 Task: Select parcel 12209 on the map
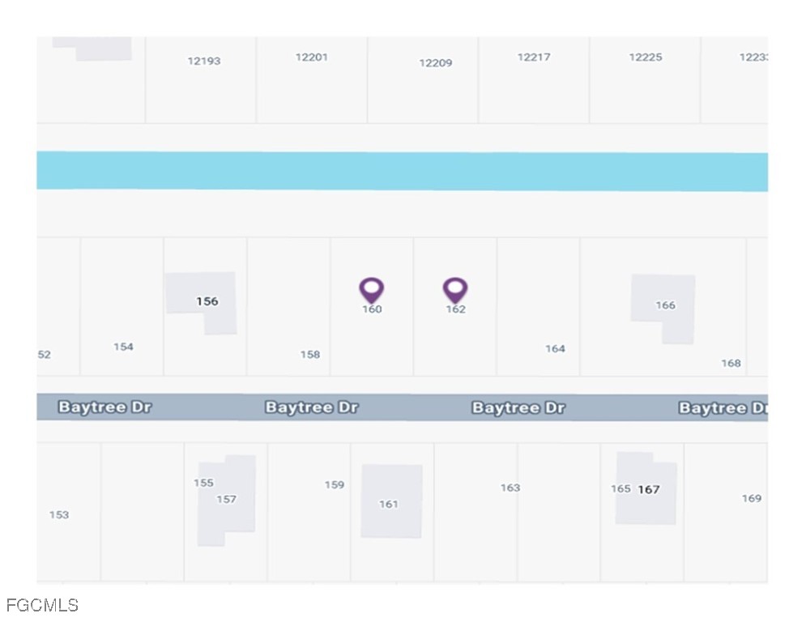(435, 62)
